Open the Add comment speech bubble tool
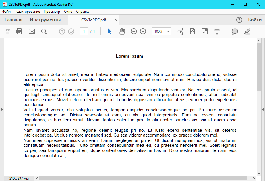The height and width of the screenshot is (181, 265). 235,31
